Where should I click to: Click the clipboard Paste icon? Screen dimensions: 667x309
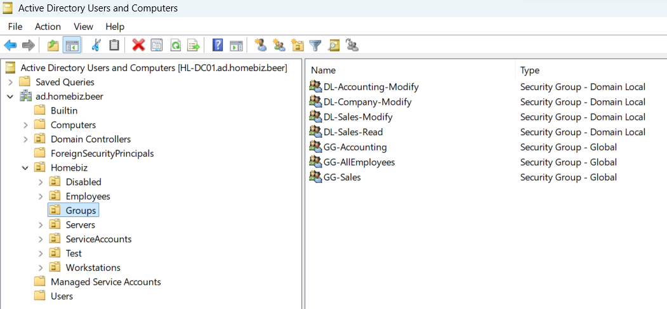tap(114, 44)
